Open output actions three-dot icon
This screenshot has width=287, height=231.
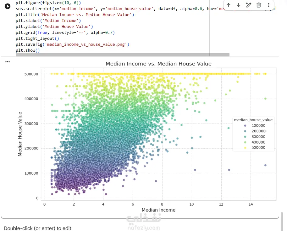pyautogui.click(x=8, y=62)
